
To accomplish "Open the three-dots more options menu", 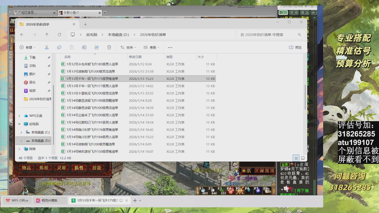I will pyautogui.click(x=170, y=47).
